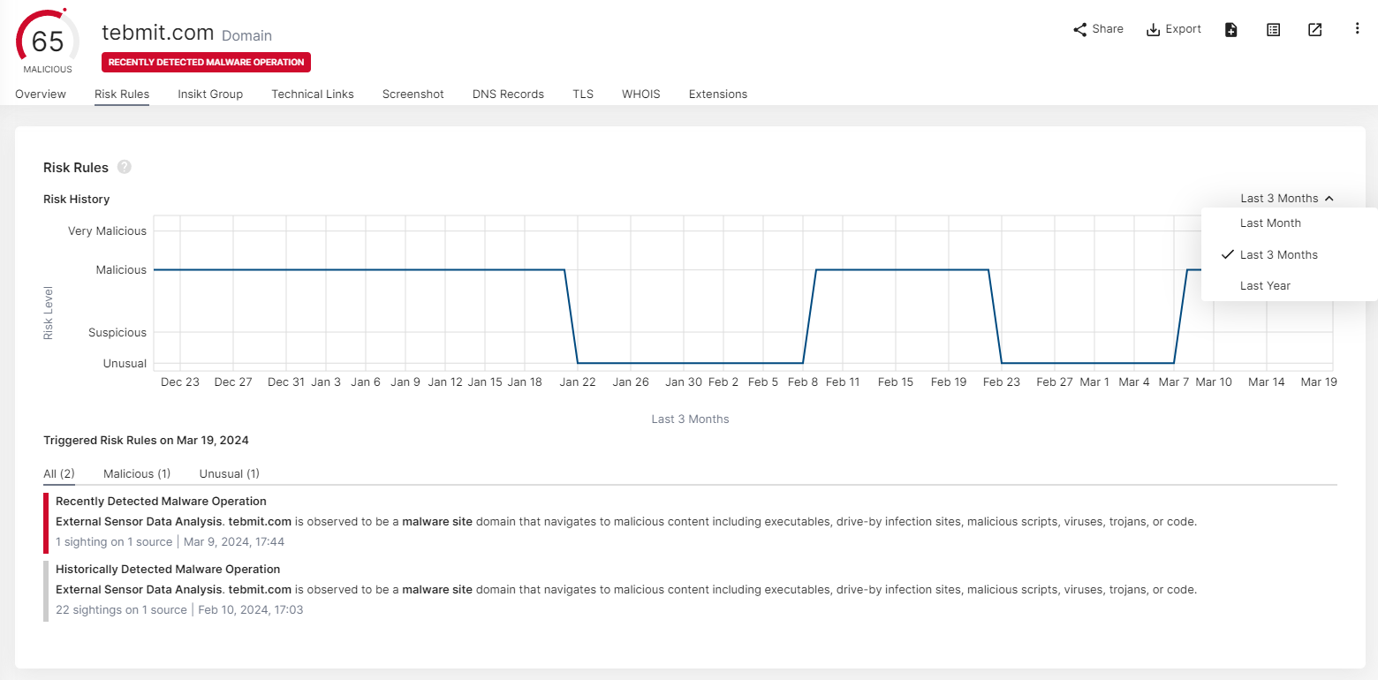Click the Risk Rules help question icon
This screenshot has width=1378, height=680.
[x=125, y=167]
